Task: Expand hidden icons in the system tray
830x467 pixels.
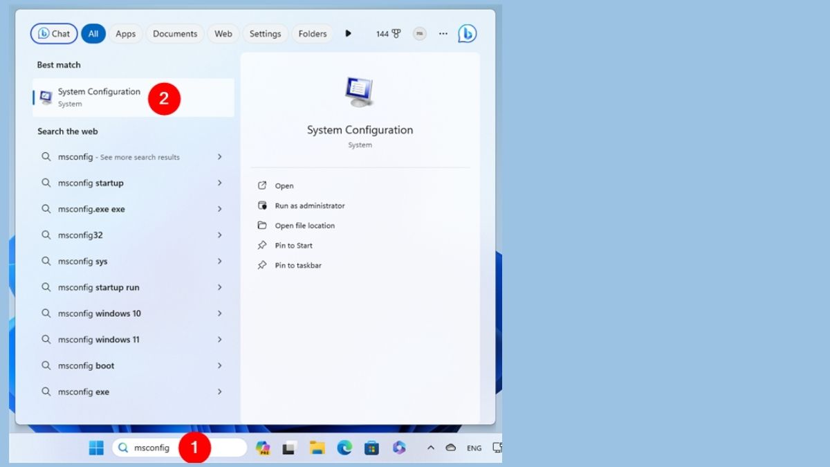Action: pos(430,448)
